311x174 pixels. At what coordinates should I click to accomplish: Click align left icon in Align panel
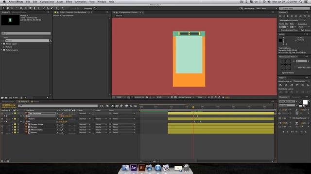(x=281, y=85)
